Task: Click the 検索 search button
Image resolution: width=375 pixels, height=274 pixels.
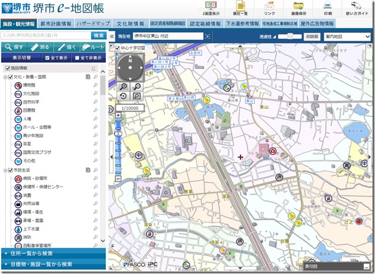Action: pyautogui.click(x=99, y=36)
